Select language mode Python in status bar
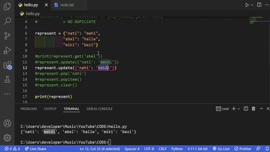This screenshot has width=270, height=152. click(177, 149)
